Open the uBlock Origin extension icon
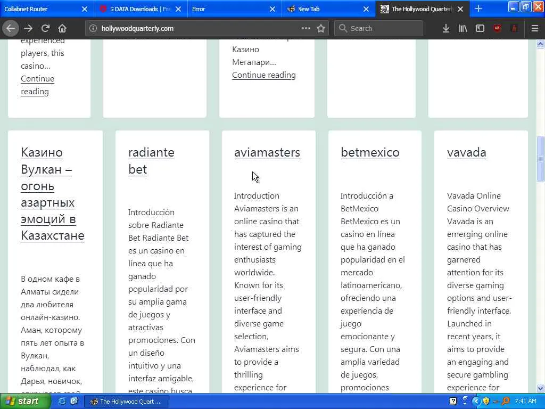 (497, 28)
